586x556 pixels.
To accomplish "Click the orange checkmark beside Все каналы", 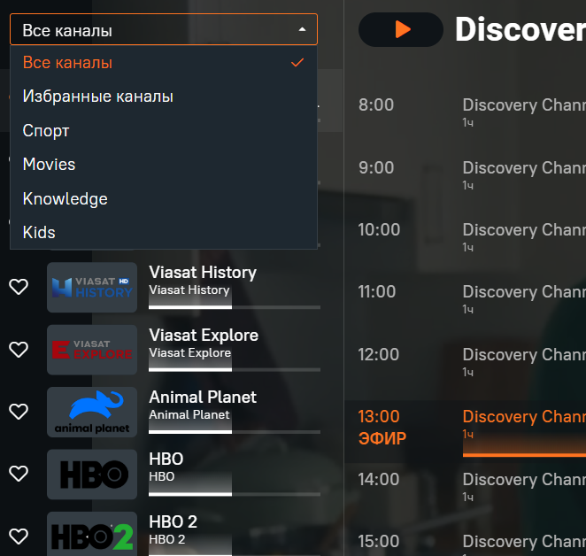I will click(297, 63).
